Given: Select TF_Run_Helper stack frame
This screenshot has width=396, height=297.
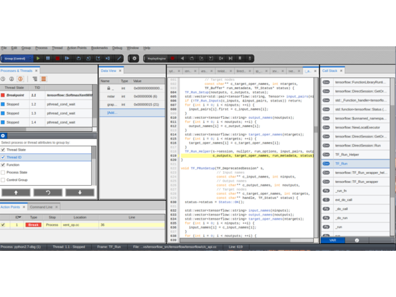Looking at the screenshot, I should (355, 155).
